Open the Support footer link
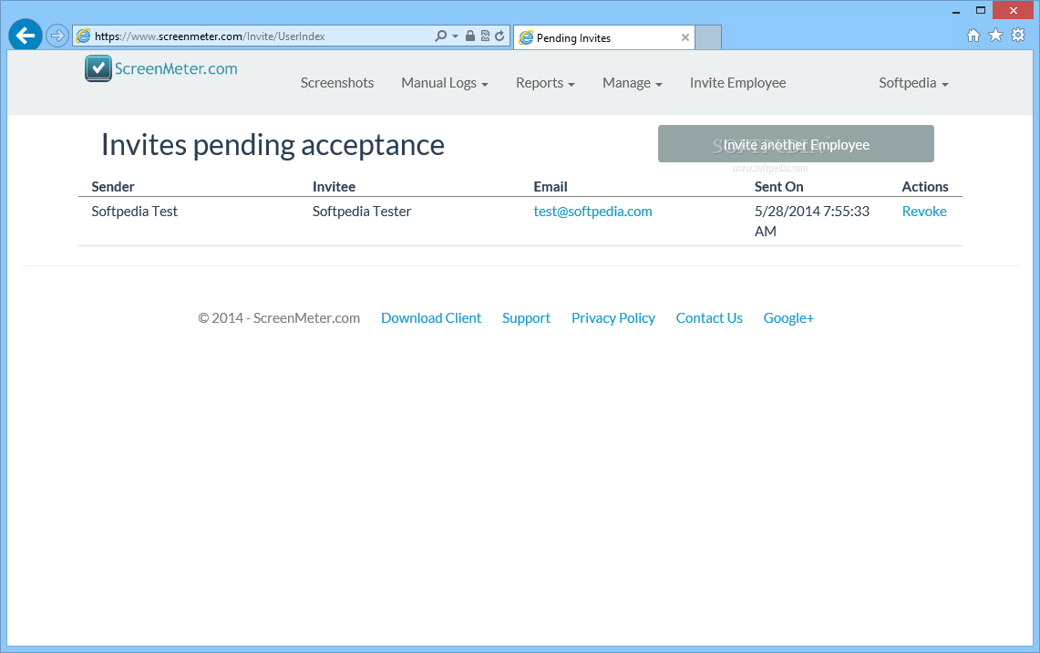Viewport: 1040px width, 653px height. tap(526, 318)
